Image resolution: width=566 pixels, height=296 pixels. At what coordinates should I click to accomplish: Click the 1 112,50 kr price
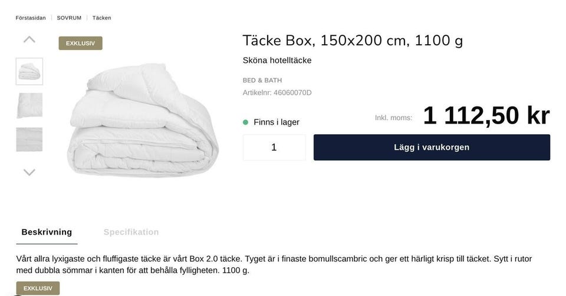[486, 115]
